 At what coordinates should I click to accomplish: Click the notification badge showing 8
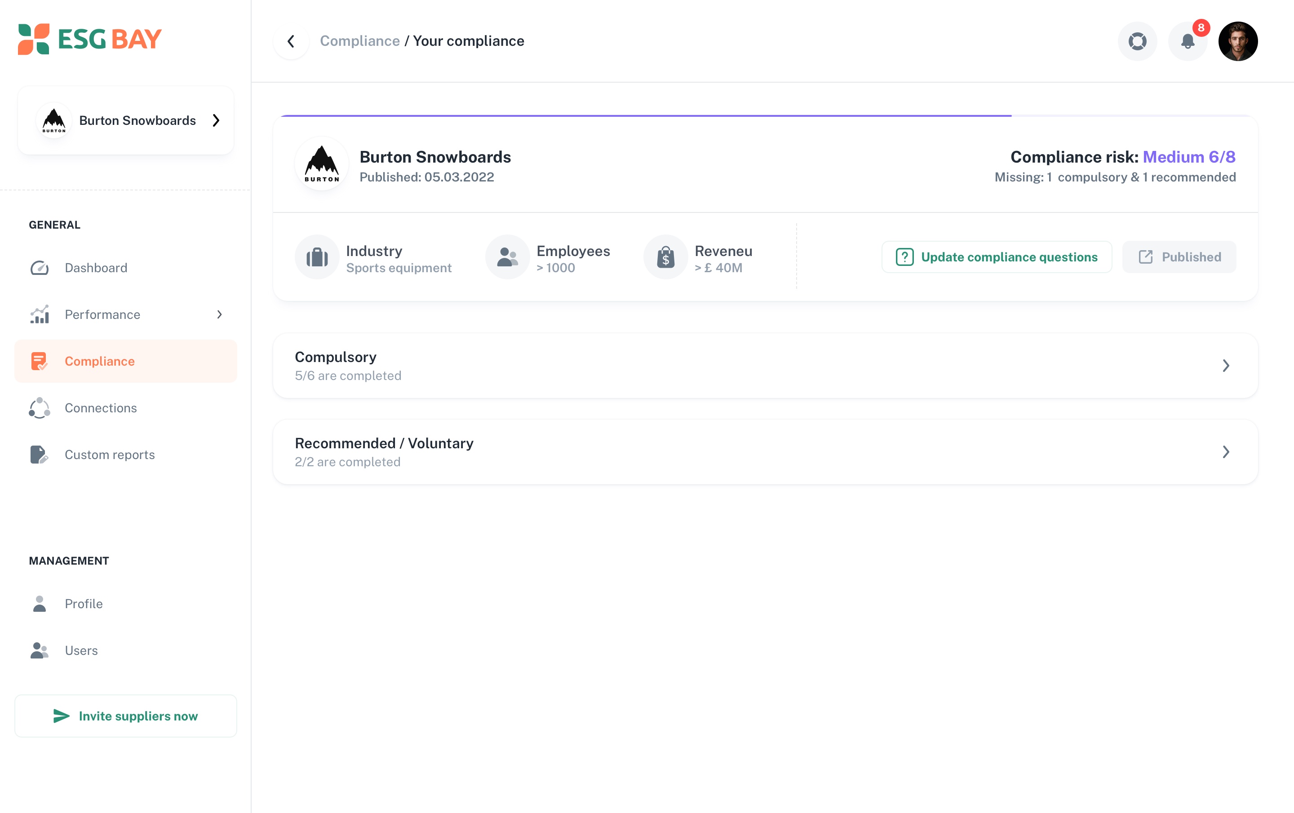click(1201, 27)
